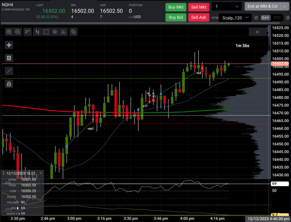
Task: Click the ATR value label 9.2
Action: (280, 215)
